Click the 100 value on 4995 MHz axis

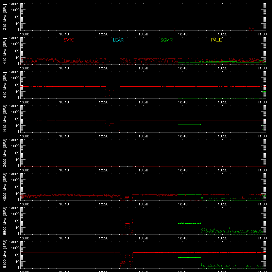click(x=16, y=187)
